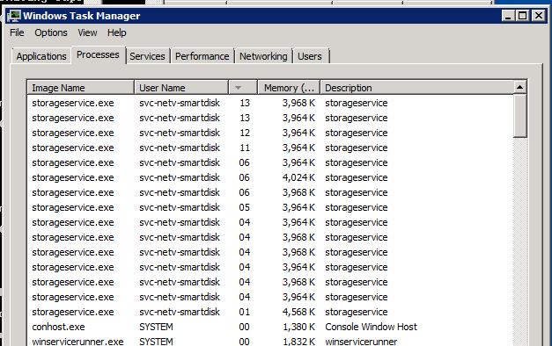Open the File menu
552x346 pixels.
point(17,33)
